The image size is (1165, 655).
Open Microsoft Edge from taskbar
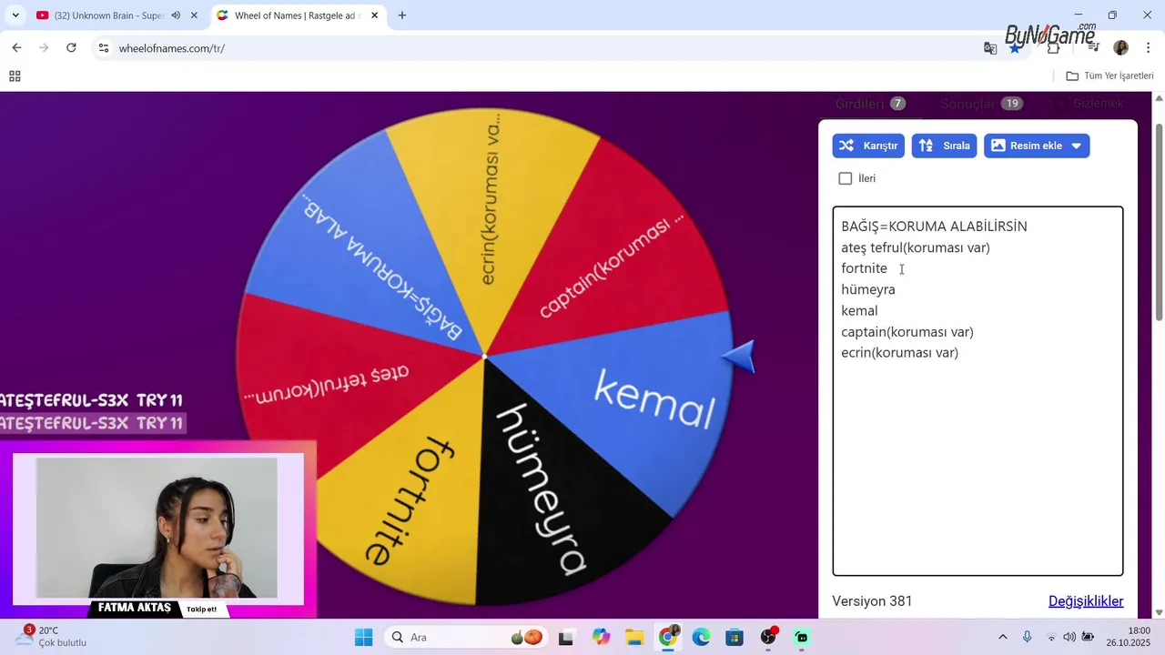click(x=701, y=638)
